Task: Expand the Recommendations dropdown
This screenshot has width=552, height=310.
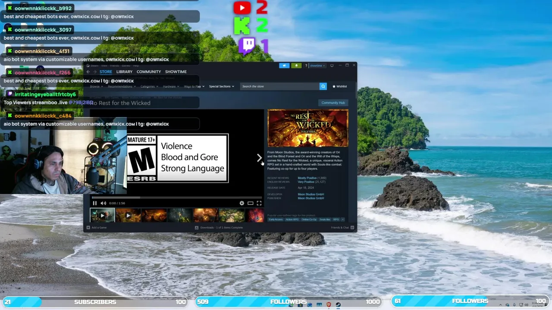Action: coord(122,87)
